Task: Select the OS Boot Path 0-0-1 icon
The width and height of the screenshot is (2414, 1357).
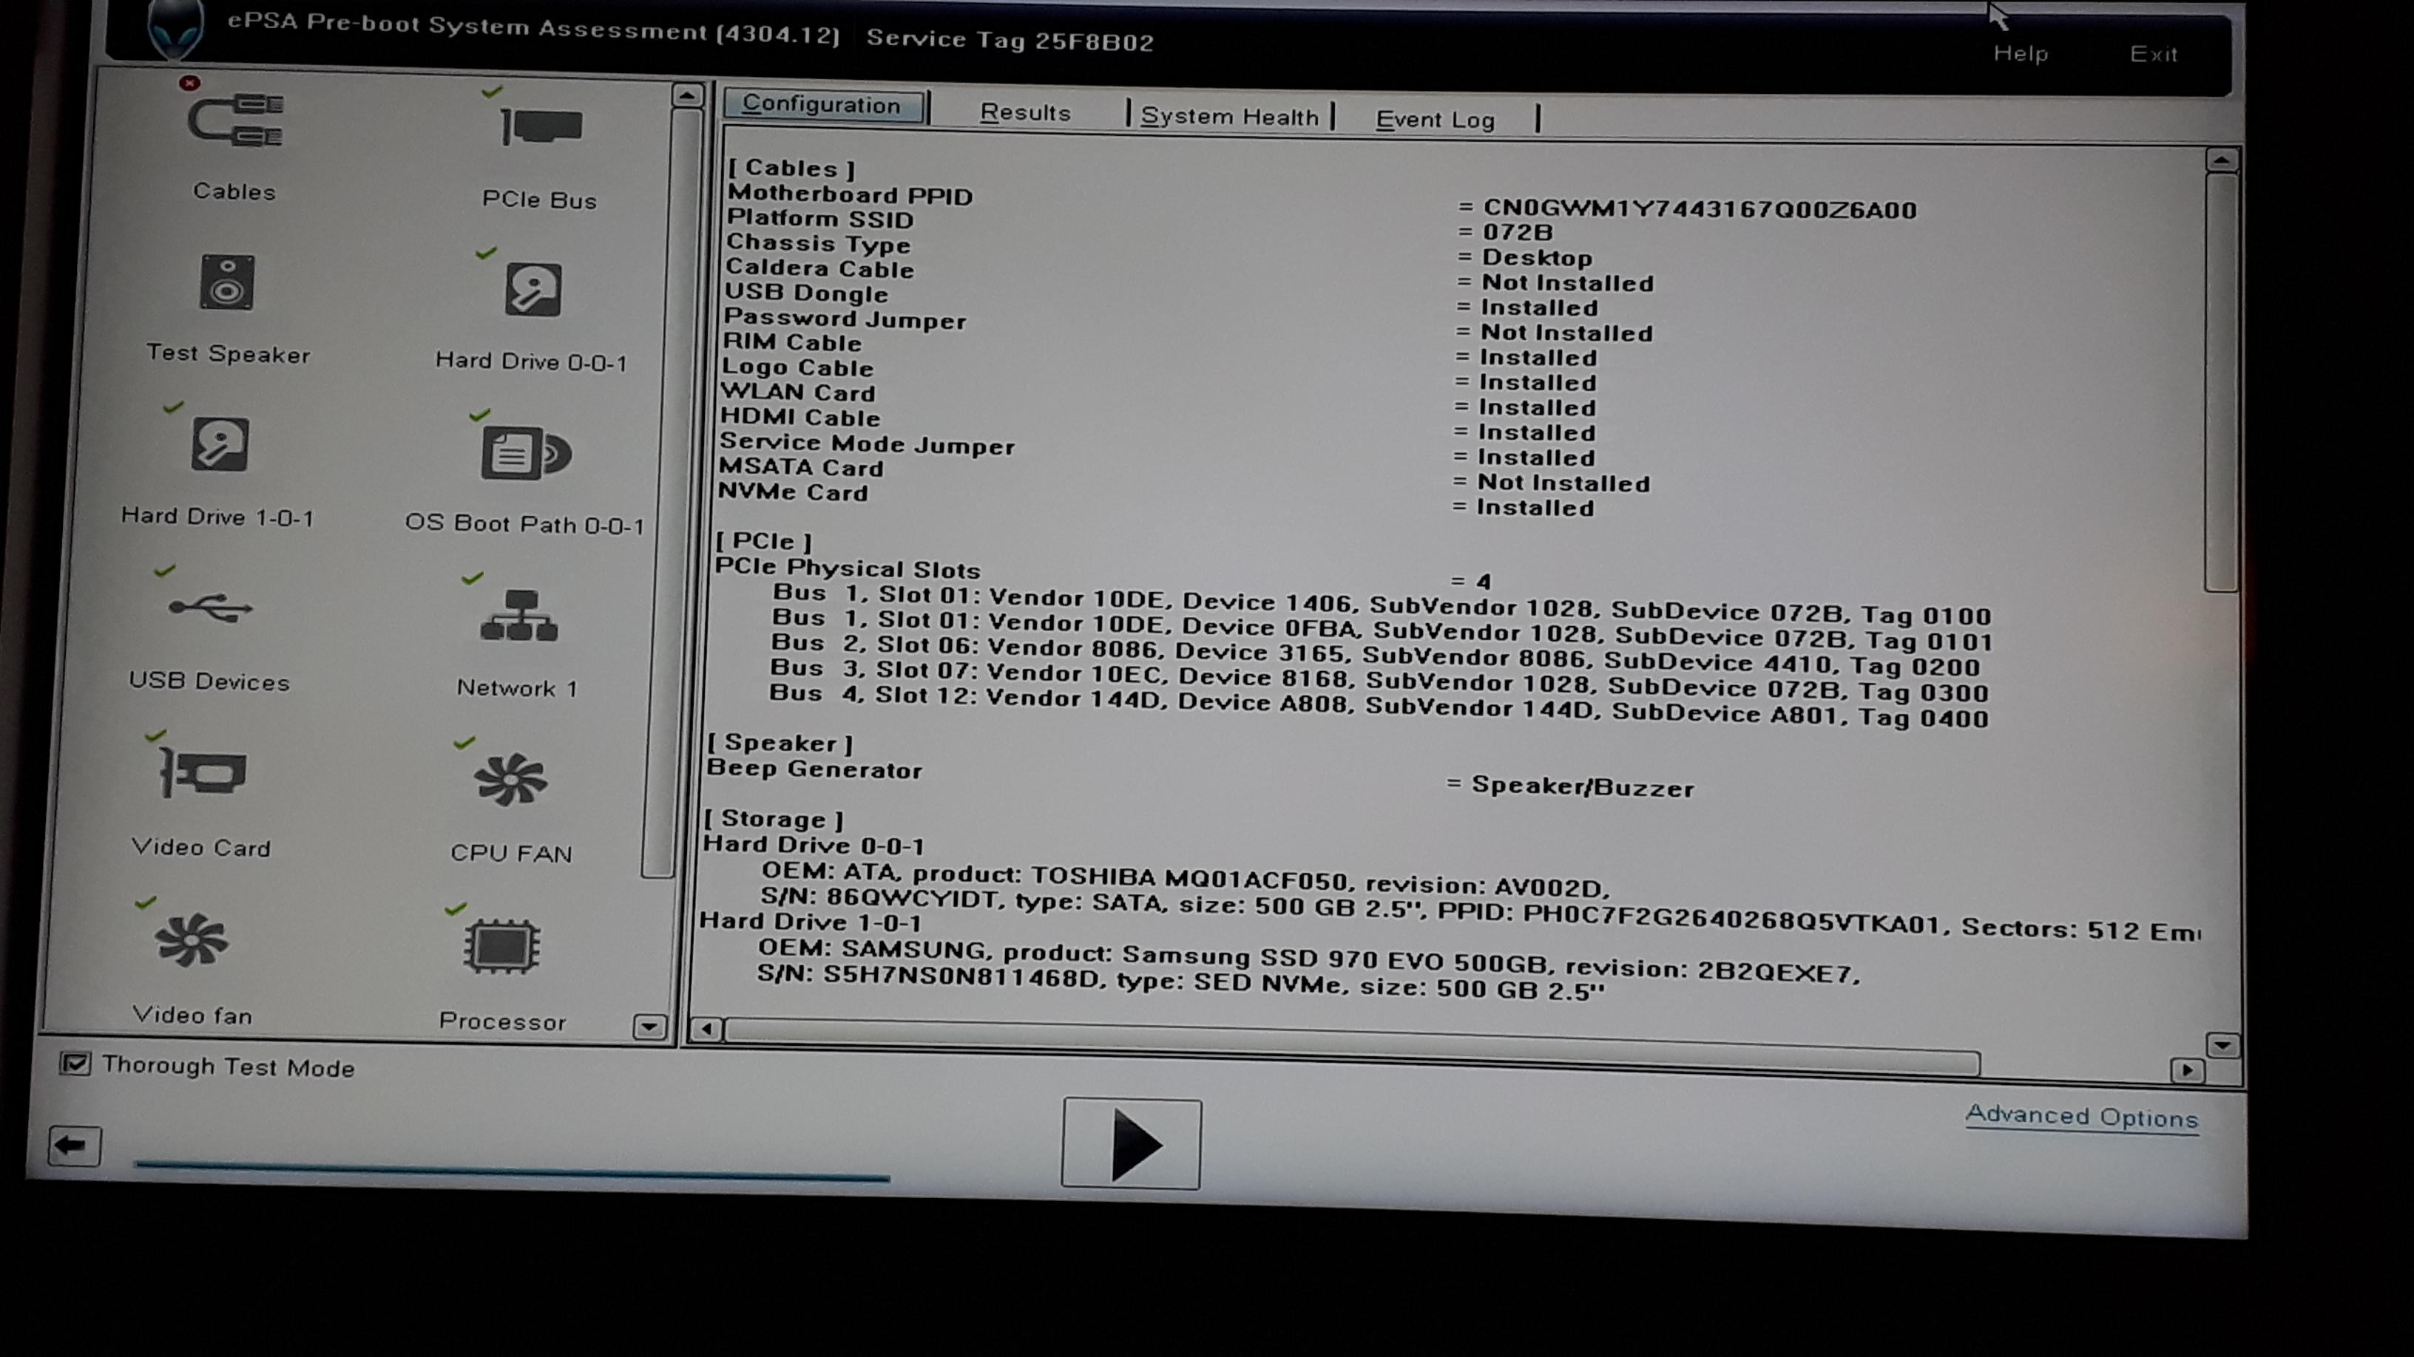Action: [x=526, y=453]
